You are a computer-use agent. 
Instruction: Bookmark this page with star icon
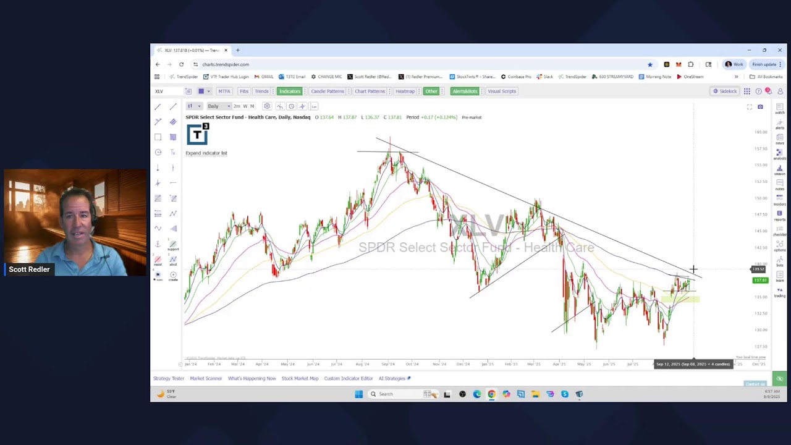coord(649,64)
